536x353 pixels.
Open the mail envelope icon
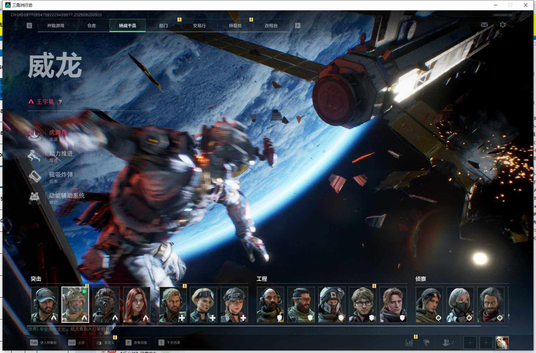point(484,25)
